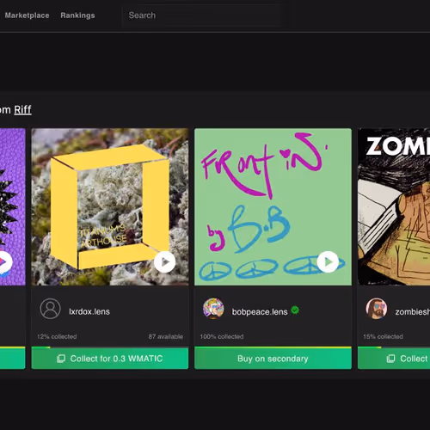Play the Frontin' track by bobpeace.lens

[x=328, y=261]
